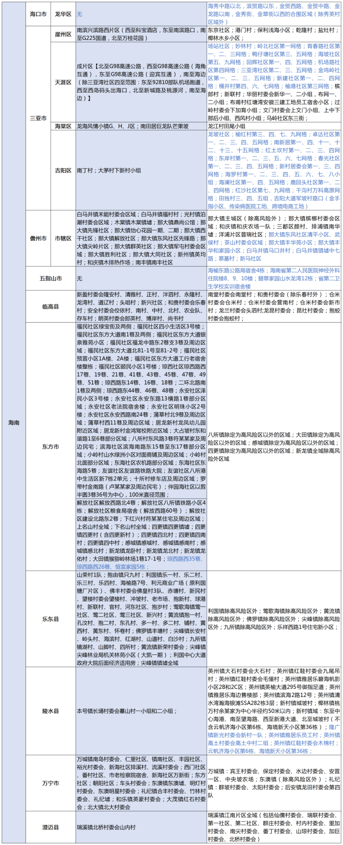The image size is (343, 845).
Task: Click the 儋州市 city cell
Action: (38, 238)
